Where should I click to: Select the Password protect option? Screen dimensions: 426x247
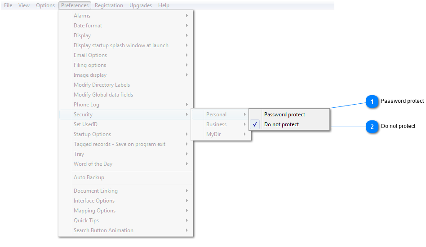click(289, 115)
